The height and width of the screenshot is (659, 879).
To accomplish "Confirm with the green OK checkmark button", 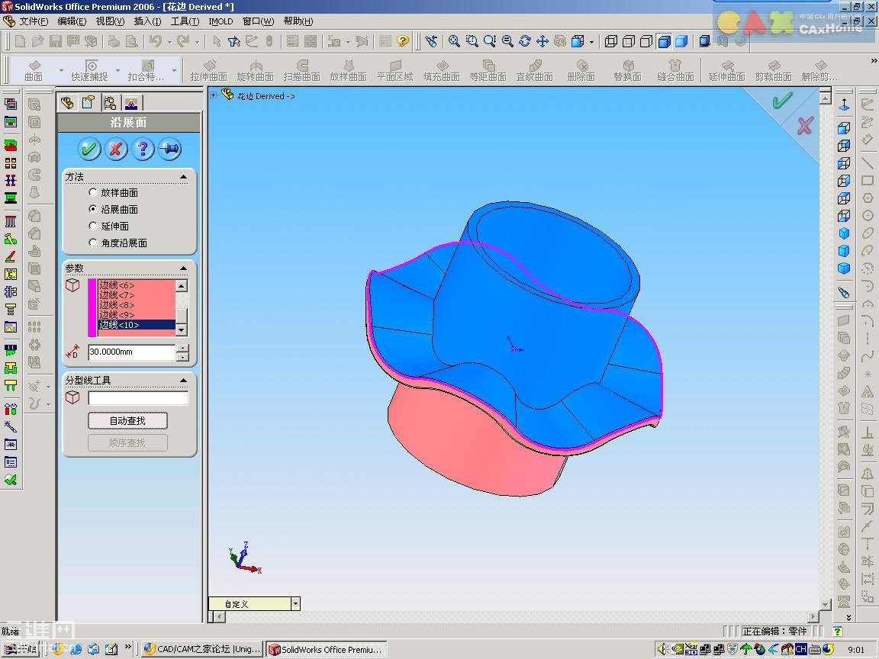I will pos(89,149).
